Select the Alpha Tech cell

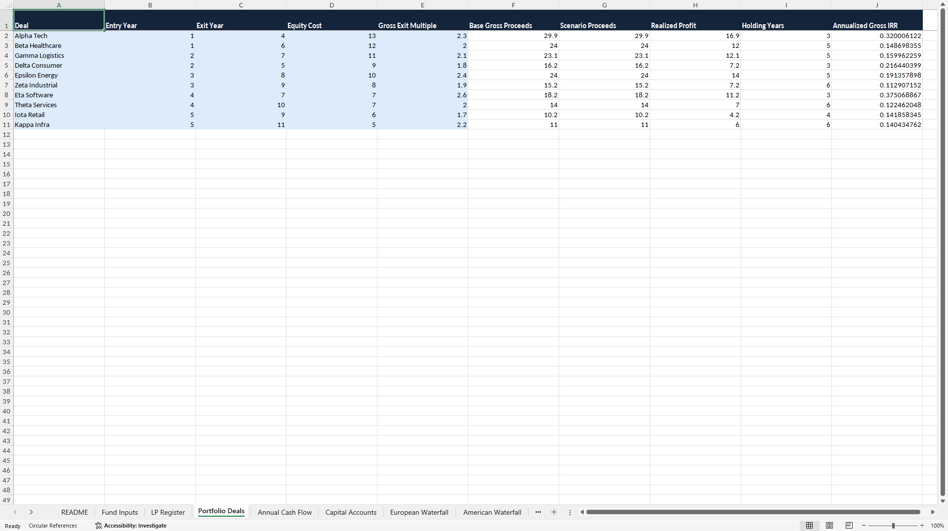click(x=59, y=36)
